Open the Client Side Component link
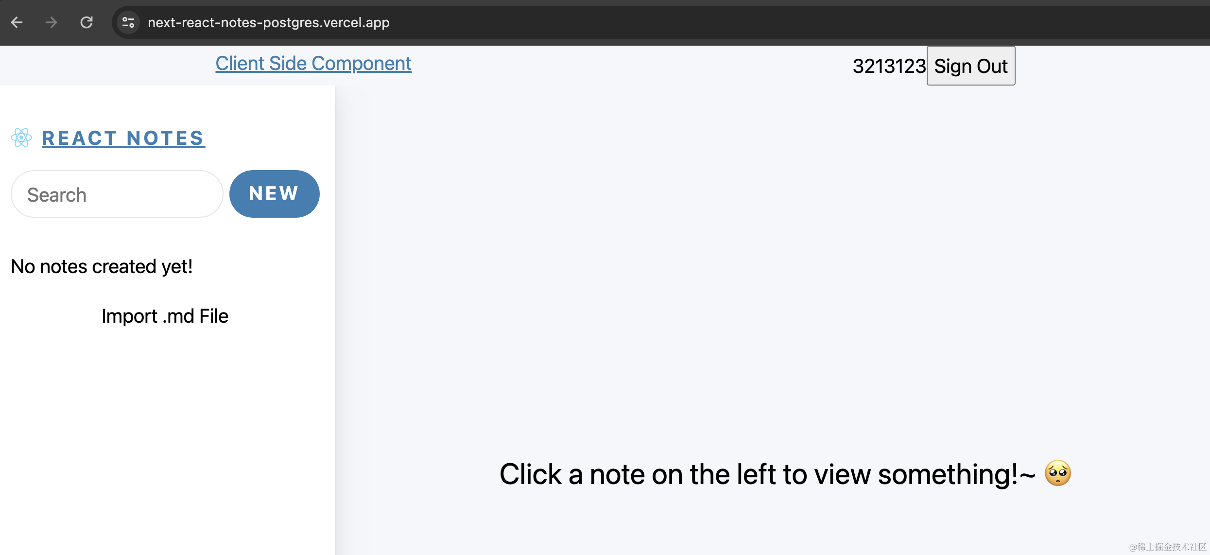 [x=313, y=64]
